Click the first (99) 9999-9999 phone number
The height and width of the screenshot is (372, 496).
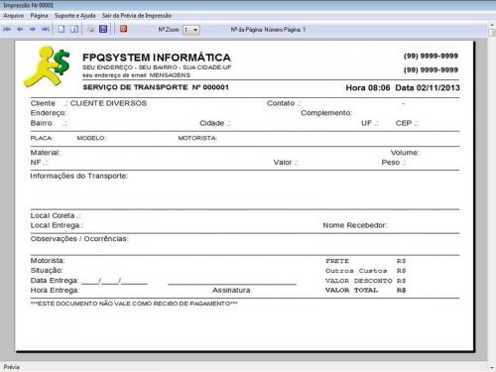pos(431,56)
